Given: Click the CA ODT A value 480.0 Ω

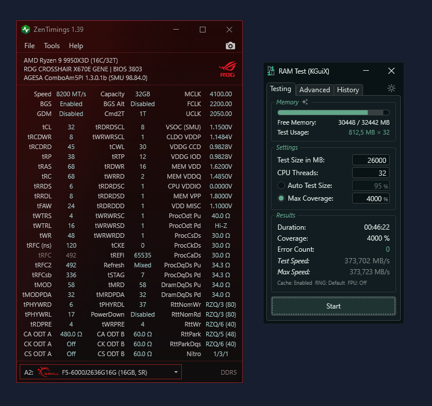Looking at the screenshot, I should [x=71, y=334].
